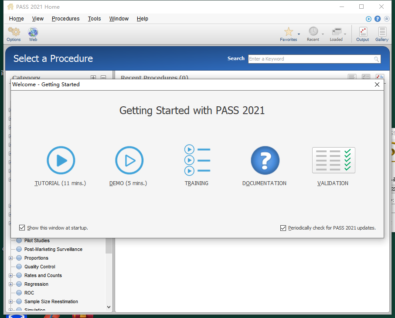The image size is (395, 318).
Task: Click the category list scrollbar thumb
Action: click(109, 246)
